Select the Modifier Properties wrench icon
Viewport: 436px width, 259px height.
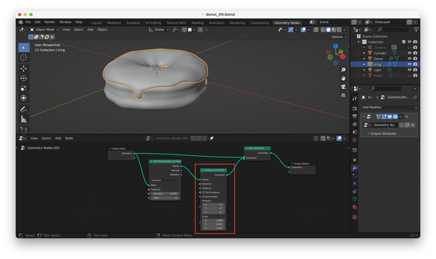[355, 168]
